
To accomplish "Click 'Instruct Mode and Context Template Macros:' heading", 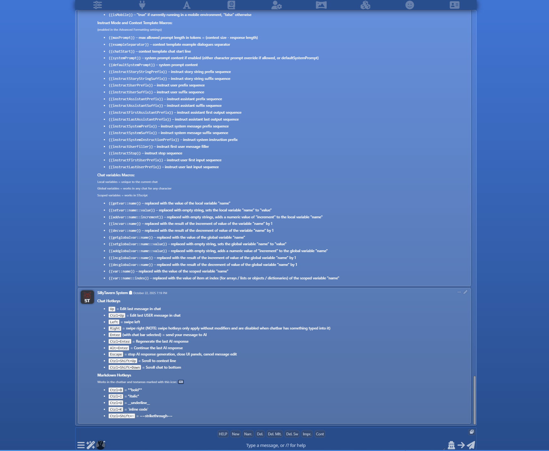I will point(135,23).
